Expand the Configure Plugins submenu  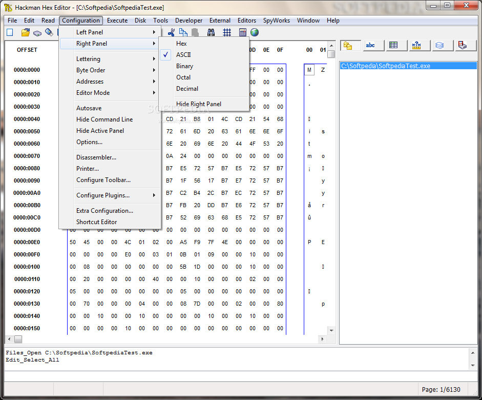110,195
